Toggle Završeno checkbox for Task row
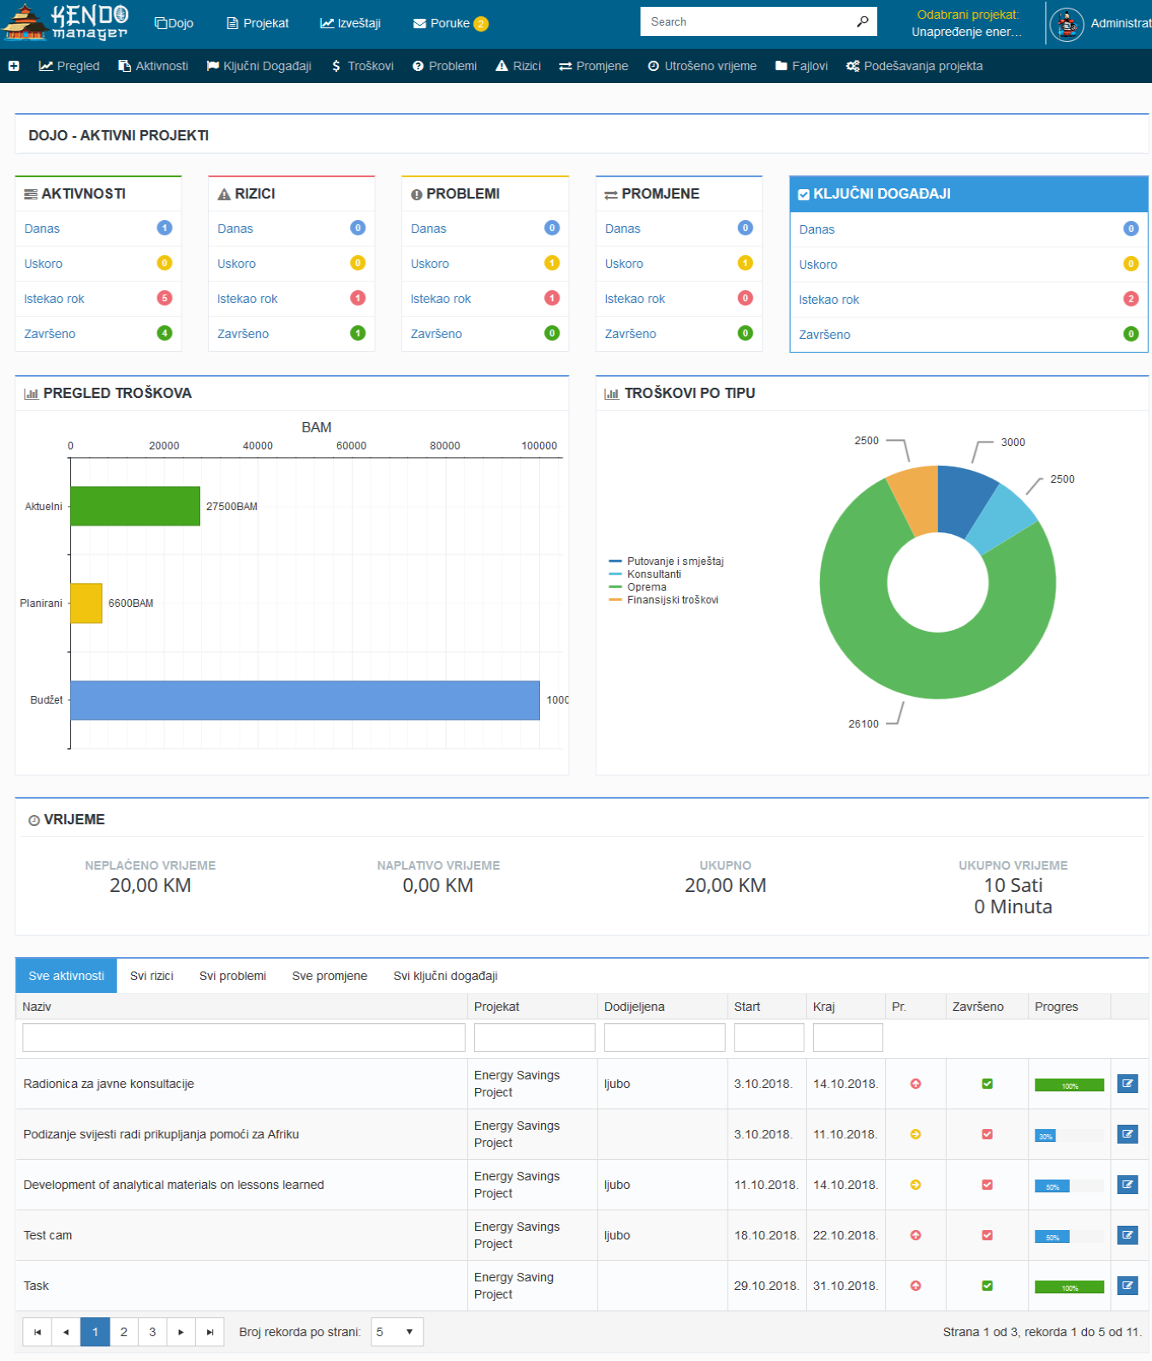This screenshot has width=1152, height=1361. [987, 1286]
